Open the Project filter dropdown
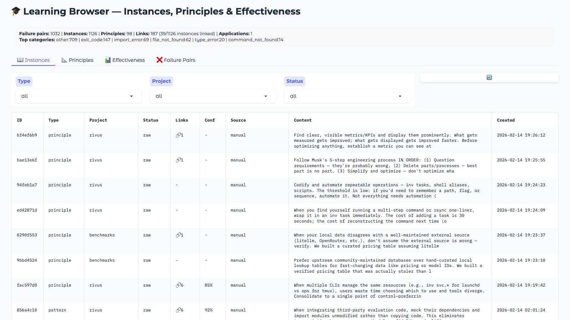The image size is (570, 320). [x=213, y=96]
